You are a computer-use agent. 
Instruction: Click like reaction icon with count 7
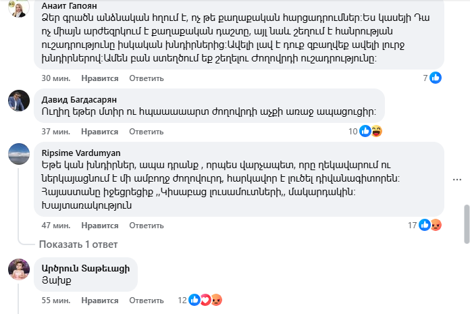tap(436, 78)
